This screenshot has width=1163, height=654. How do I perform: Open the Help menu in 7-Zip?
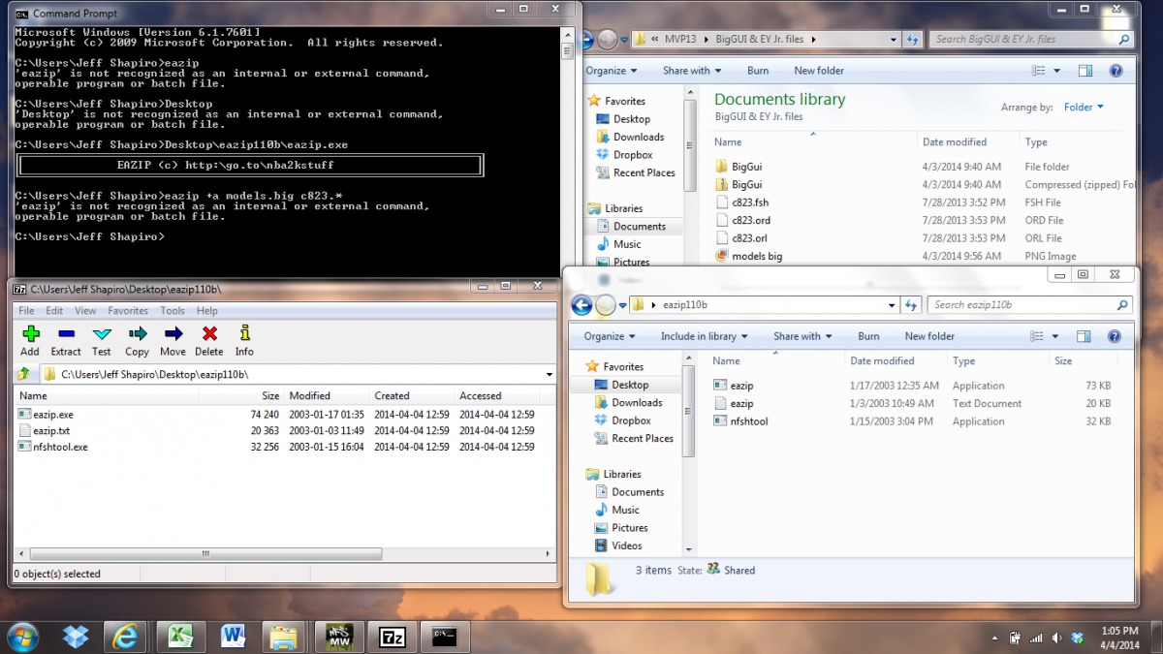point(207,311)
